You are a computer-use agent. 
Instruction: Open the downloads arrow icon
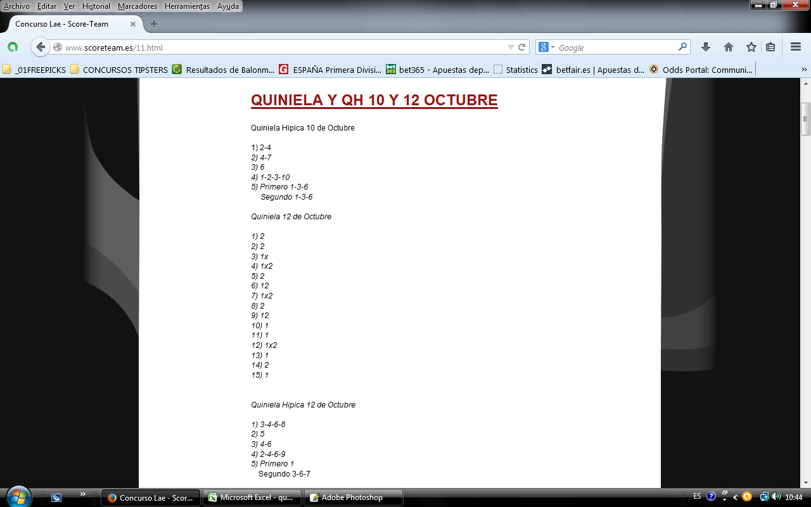pos(706,47)
